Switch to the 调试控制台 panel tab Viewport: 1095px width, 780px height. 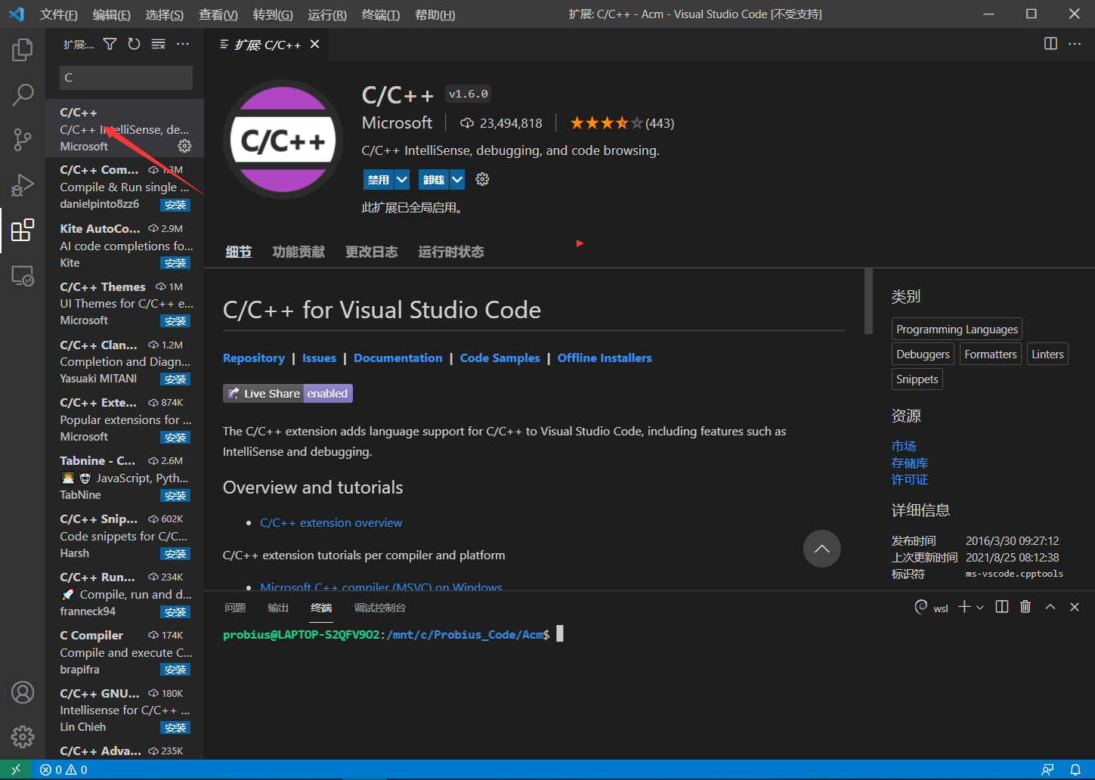[380, 608]
